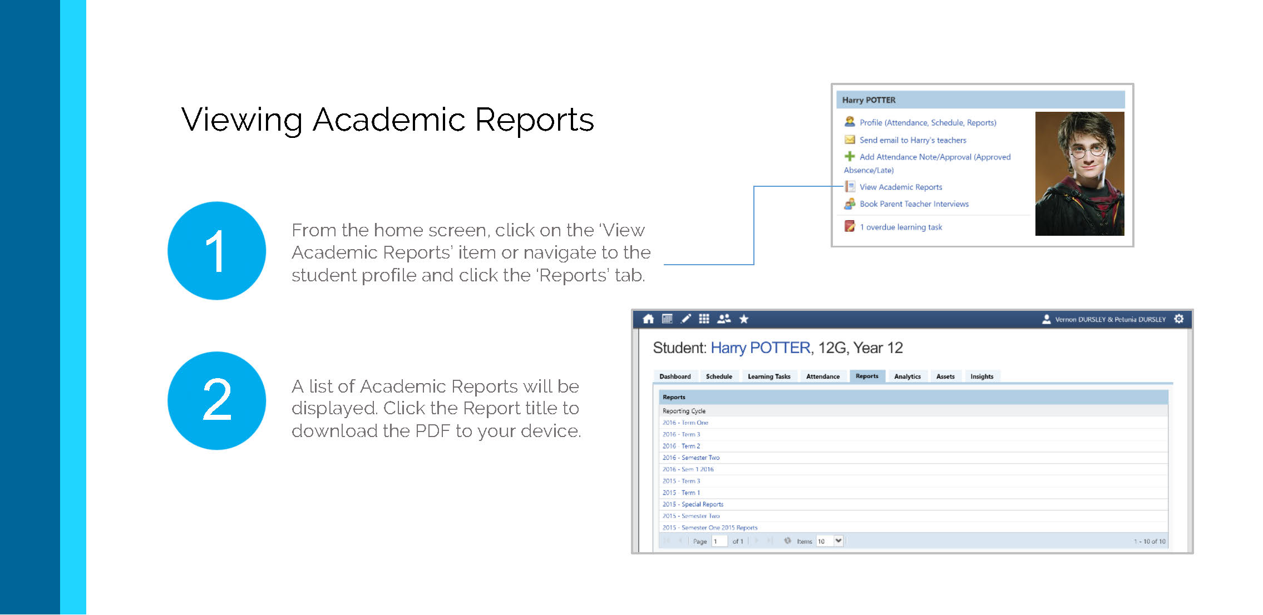This screenshot has width=1263, height=615.
Task: Click Harry Potter's profile photo
Action: 1079,173
